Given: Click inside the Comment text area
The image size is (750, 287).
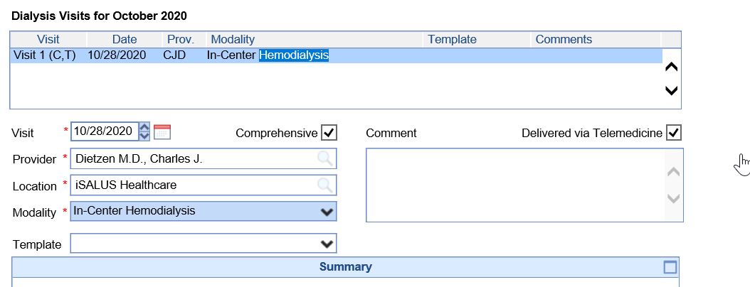Looking at the screenshot, I should point(516,185).
